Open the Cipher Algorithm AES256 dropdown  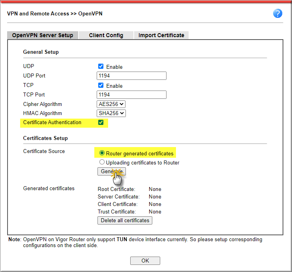pyautogui.click(x=111, y=104)
